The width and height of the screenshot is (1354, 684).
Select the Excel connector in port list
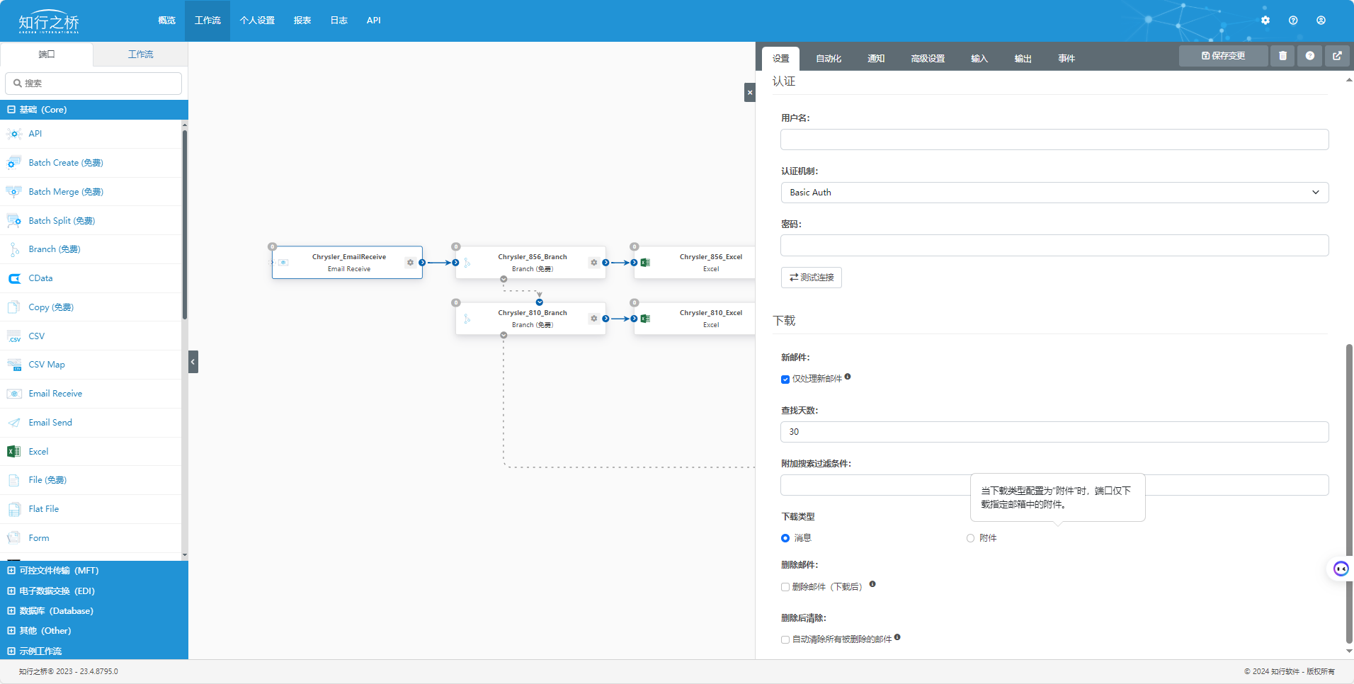pos(38,452)
